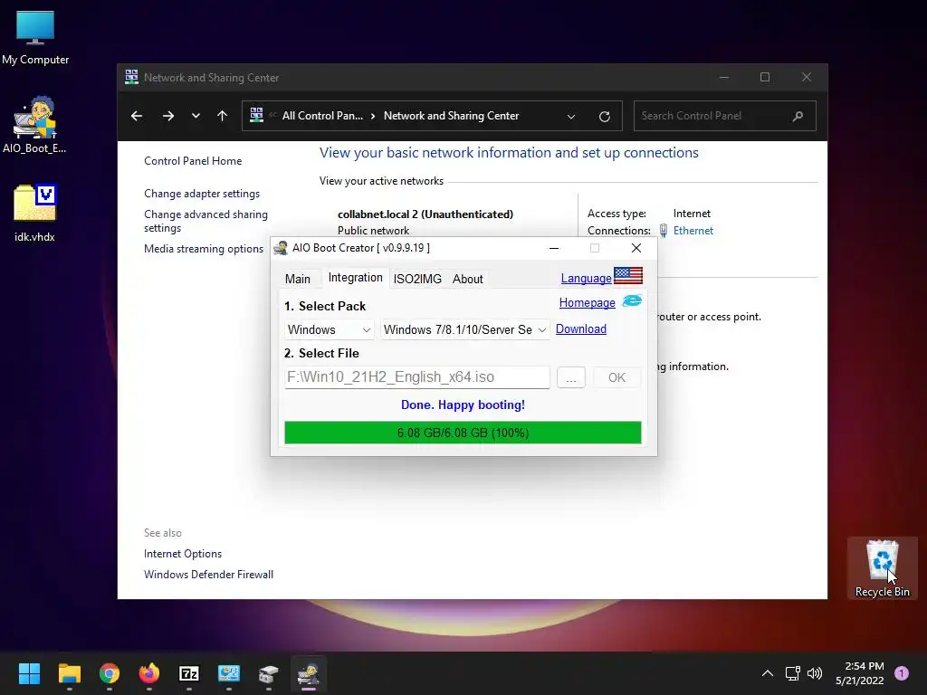This screenshot has width=927, height=695.
Task: Go up one level in Control Panel
Action: [223, 116]
